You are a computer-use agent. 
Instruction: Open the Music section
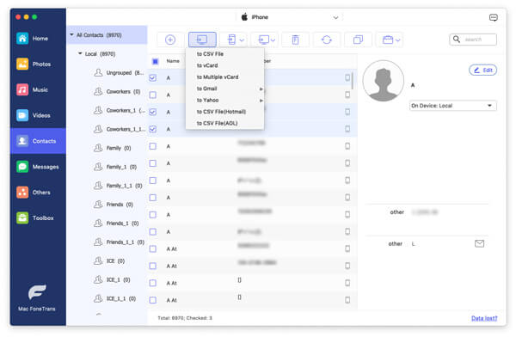[x=38, y=89]
